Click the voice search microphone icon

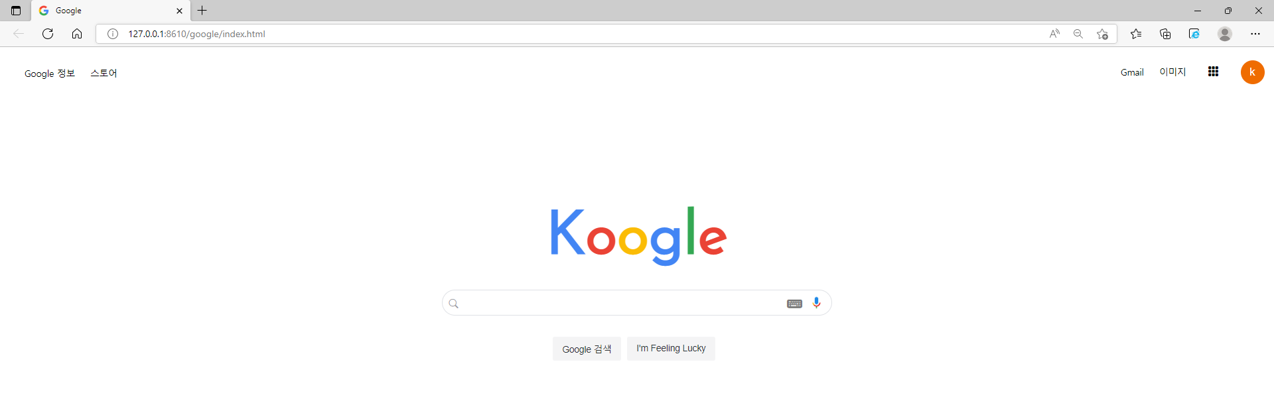tap(816, 303)
